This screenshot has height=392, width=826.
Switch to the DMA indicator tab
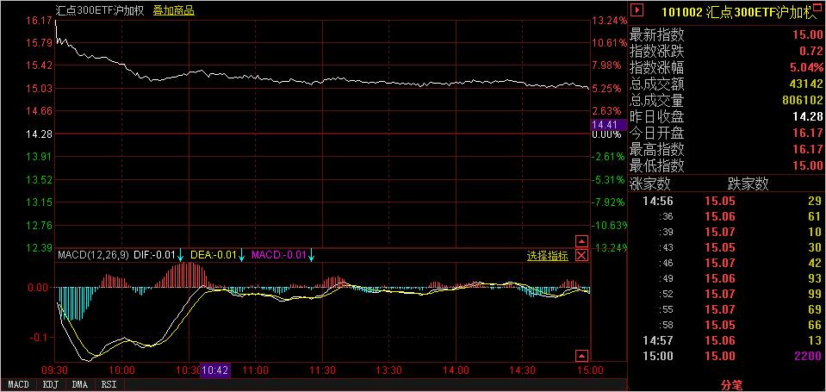[80, 384]
